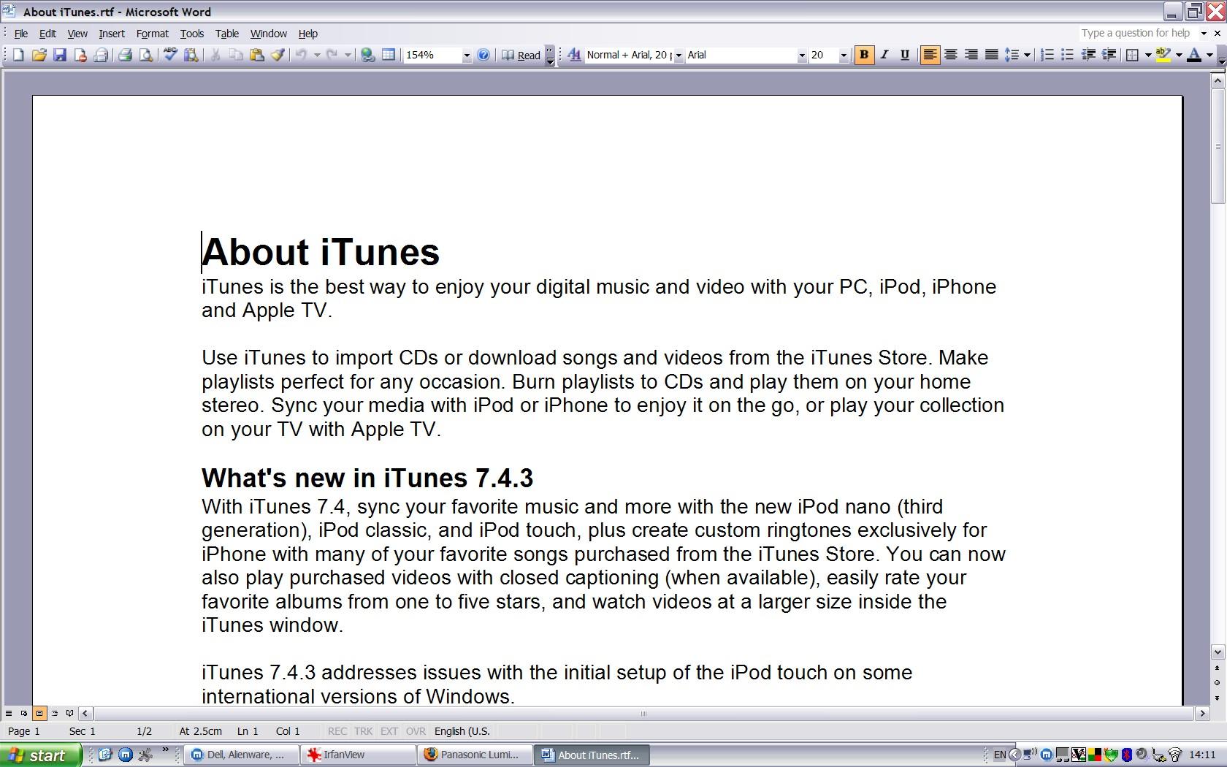This screenshot has height=767, width=1227.
Task: Expand the Highlight color dropdown arrow
Action: 1178,55
